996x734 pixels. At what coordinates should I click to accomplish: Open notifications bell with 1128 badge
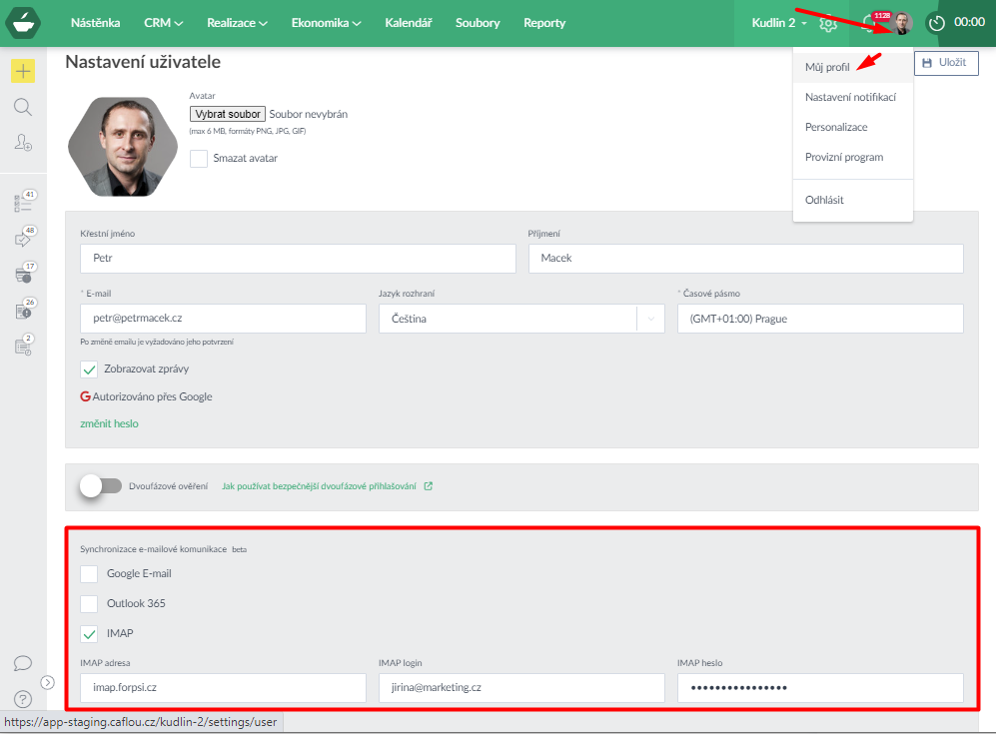869,23
